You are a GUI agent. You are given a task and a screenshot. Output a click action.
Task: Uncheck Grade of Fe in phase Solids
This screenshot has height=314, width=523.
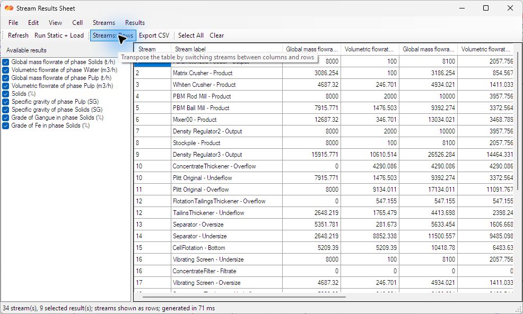click(6, 126)
